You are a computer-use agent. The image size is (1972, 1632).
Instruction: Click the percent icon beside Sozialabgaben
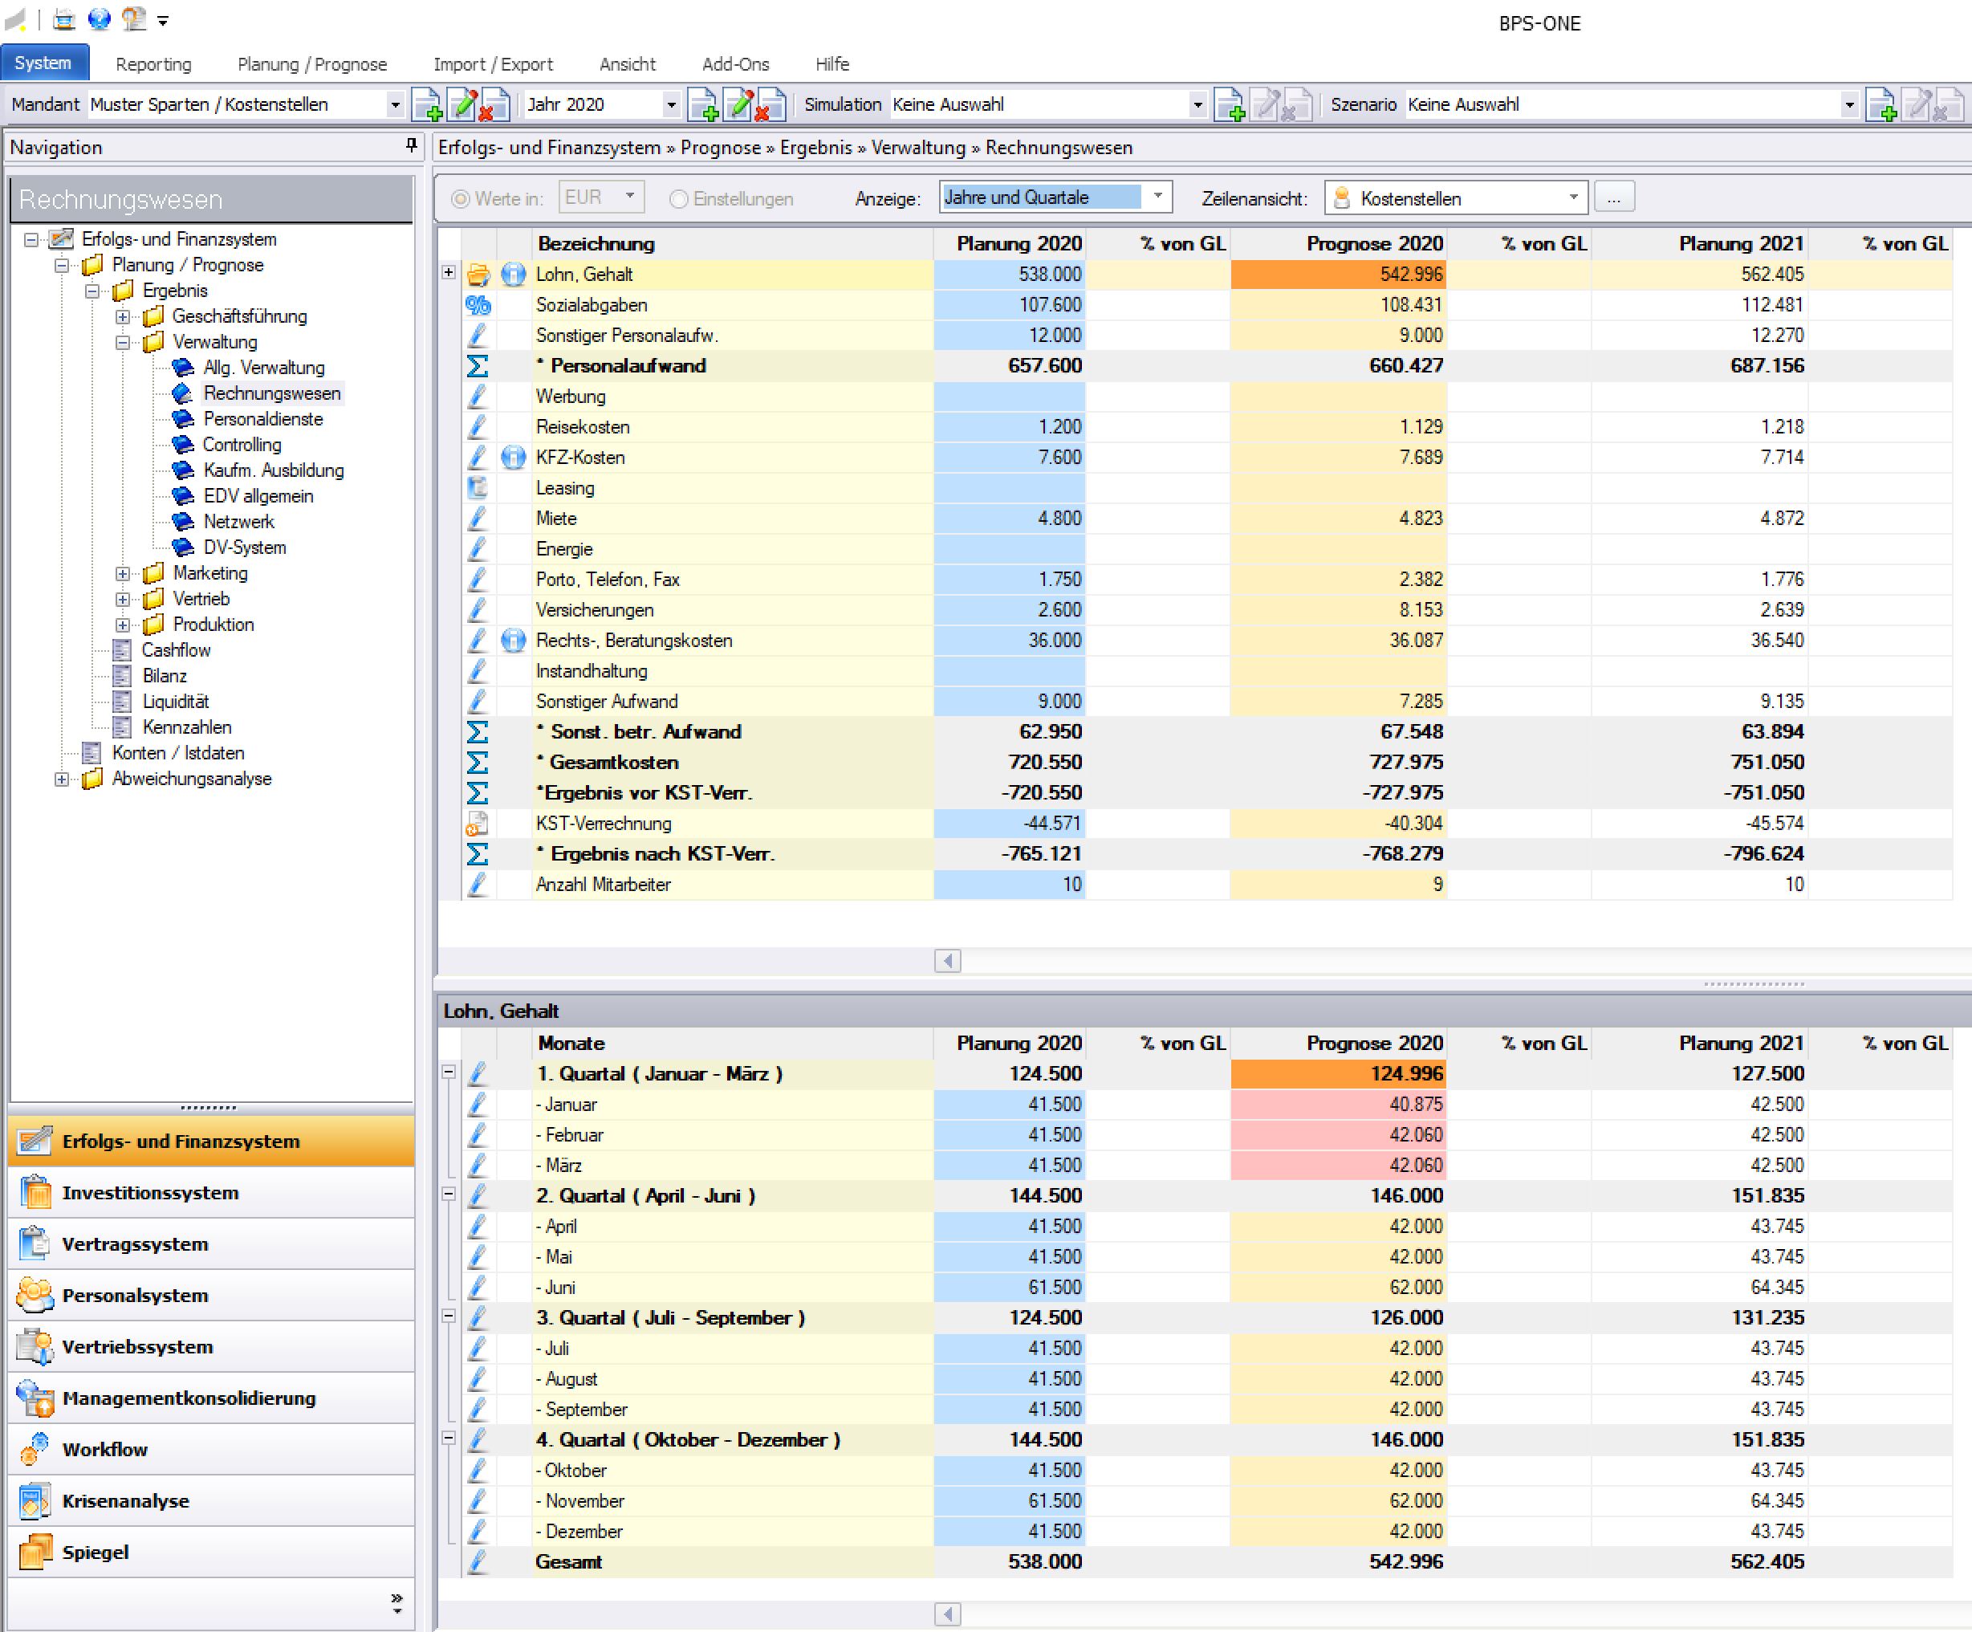(x=478, y=304)
